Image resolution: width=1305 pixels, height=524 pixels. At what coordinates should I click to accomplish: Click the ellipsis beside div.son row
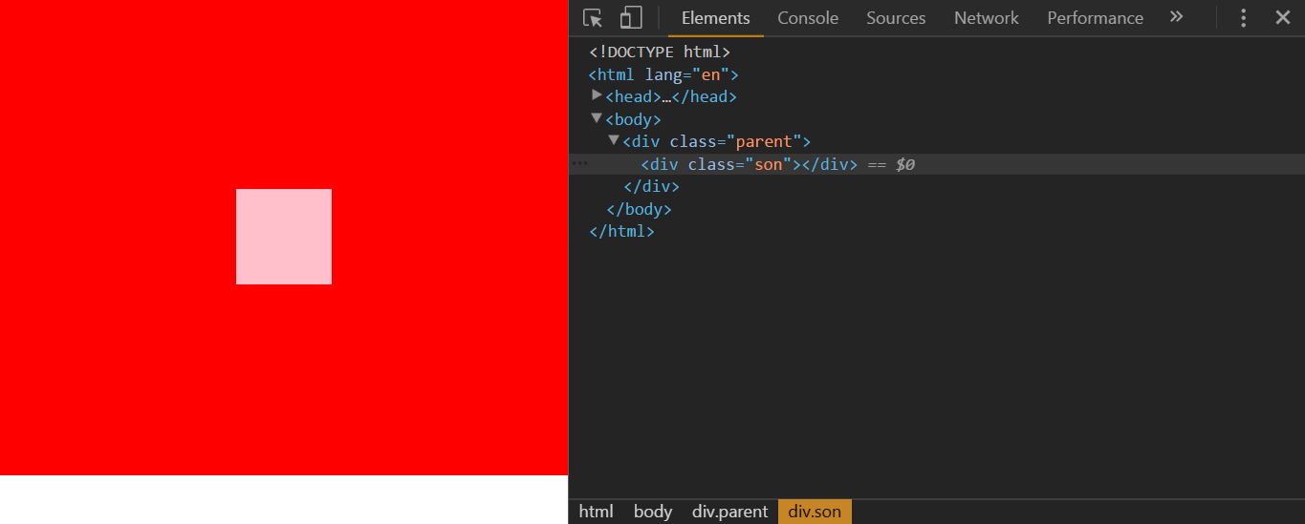click(x=579, y=164)
